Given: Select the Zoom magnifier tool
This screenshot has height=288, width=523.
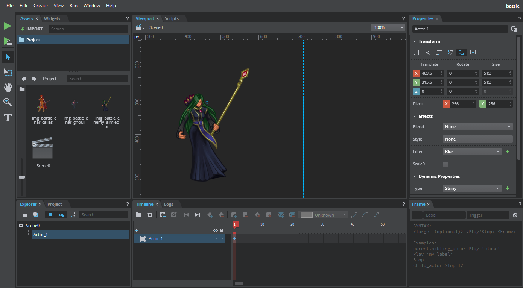Looking at the screenshot, I should (8, 102).
